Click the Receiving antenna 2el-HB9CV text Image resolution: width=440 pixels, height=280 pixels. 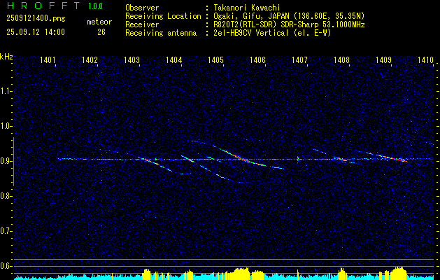(x=272, y=33)
